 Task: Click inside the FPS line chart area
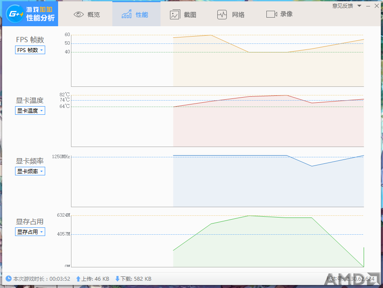[x=217, y=61]
